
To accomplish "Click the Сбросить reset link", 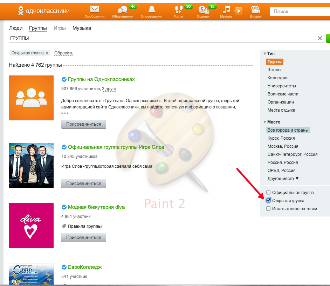I will point(64,53).
